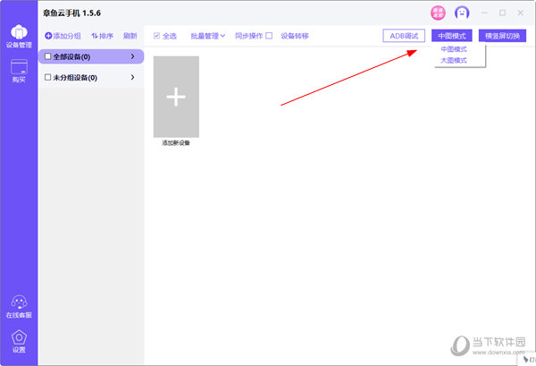Click the 添加分组 plus icon
This screenshot has height=366, width=536.
(48, 36)
